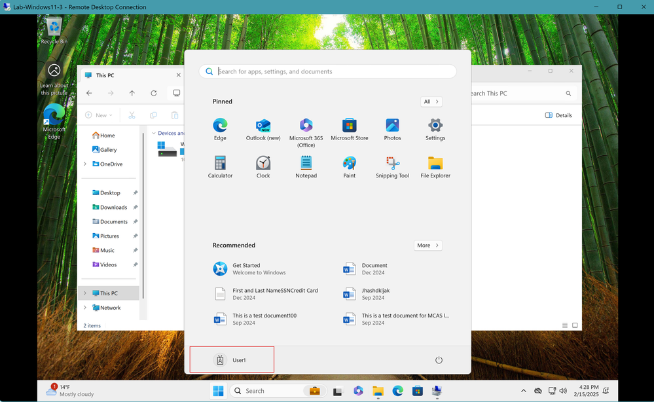Open Snipping Tool from pinned apps

(392, 167)
